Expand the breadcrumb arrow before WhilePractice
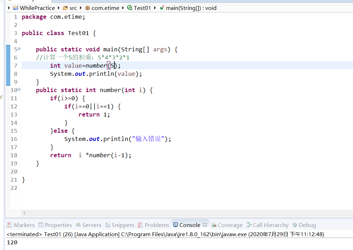This screenshot has width=353, height=250. point(9,8)
